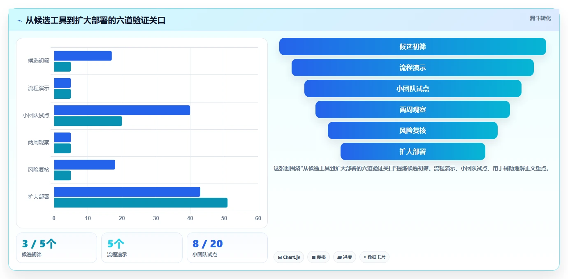This screenshot has width=568, height=279.
Task: Click the blue bar for 风险复核
Action: point(84,165)
